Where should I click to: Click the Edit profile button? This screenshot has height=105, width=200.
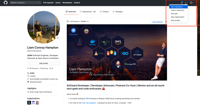coord(43,63)
